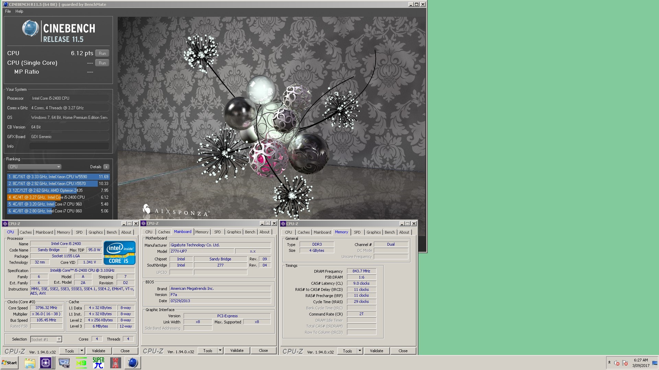Select ranking entry Core i5-2400 CPU
This screenshot has height=370, width=659.
coord(58,197)
